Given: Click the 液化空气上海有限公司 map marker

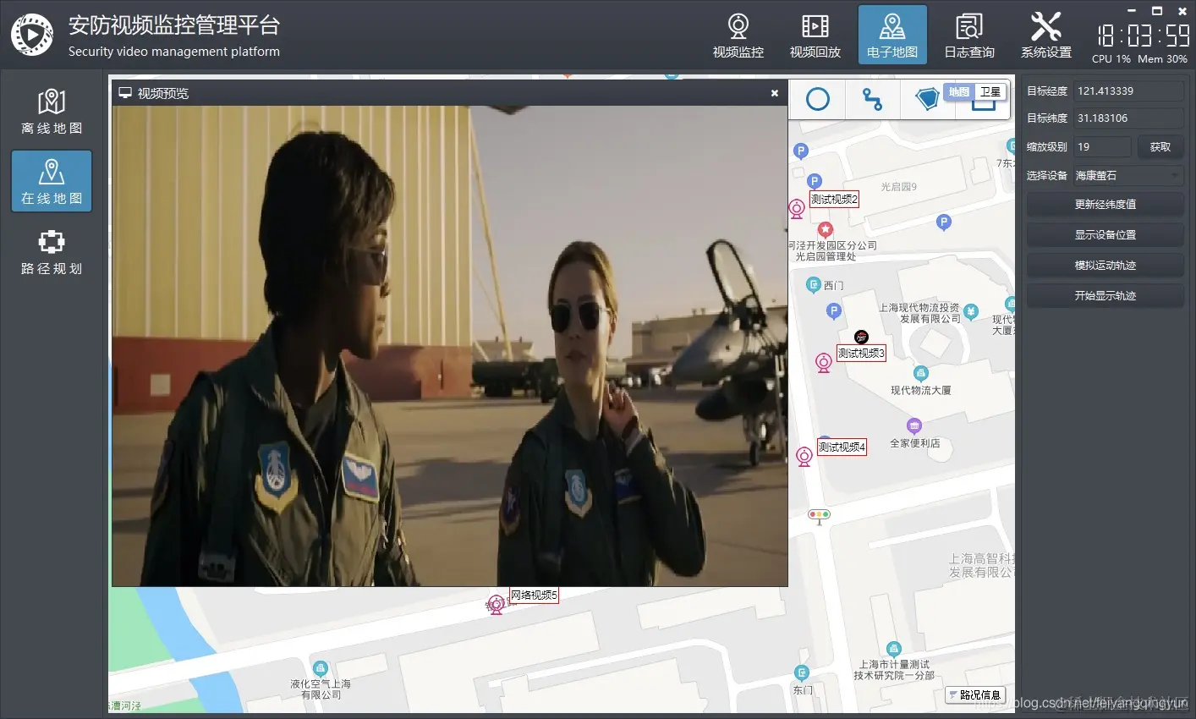Looking at the screenshot, I should click(320, 668).
